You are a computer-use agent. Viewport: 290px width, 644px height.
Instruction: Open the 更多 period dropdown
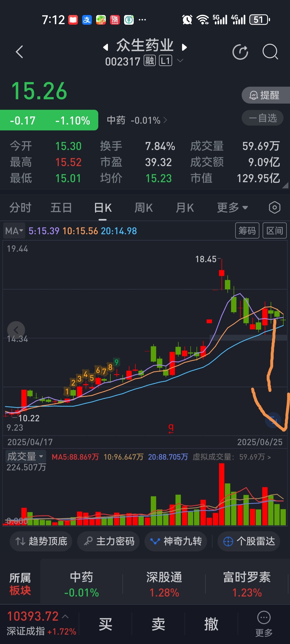pyautogui.click(x=232, y=208)
